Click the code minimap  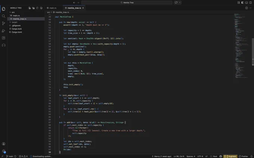[242, 46]
